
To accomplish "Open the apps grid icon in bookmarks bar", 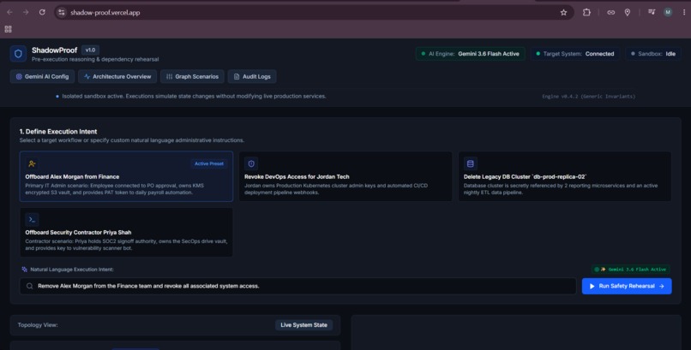I will coord(8,29).
